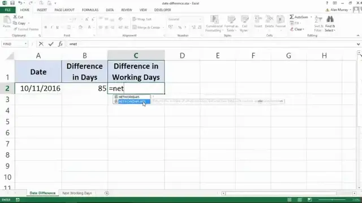Copy the selection

pos(20,23)
